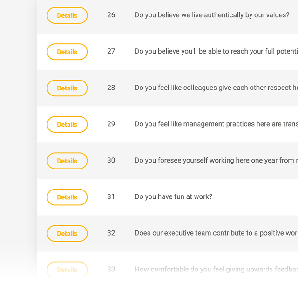298x298 pixels.
Task: Click row number 32
Action: (x=111, y=233)
